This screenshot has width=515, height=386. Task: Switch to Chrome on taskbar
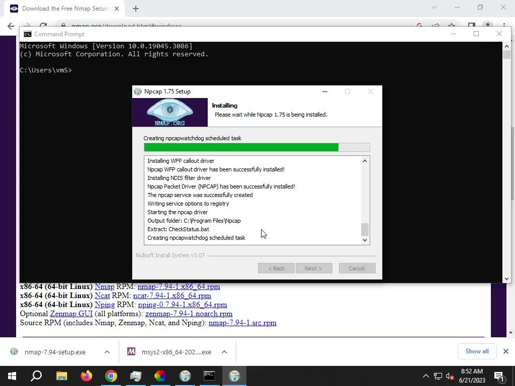(x=111, y=376)
